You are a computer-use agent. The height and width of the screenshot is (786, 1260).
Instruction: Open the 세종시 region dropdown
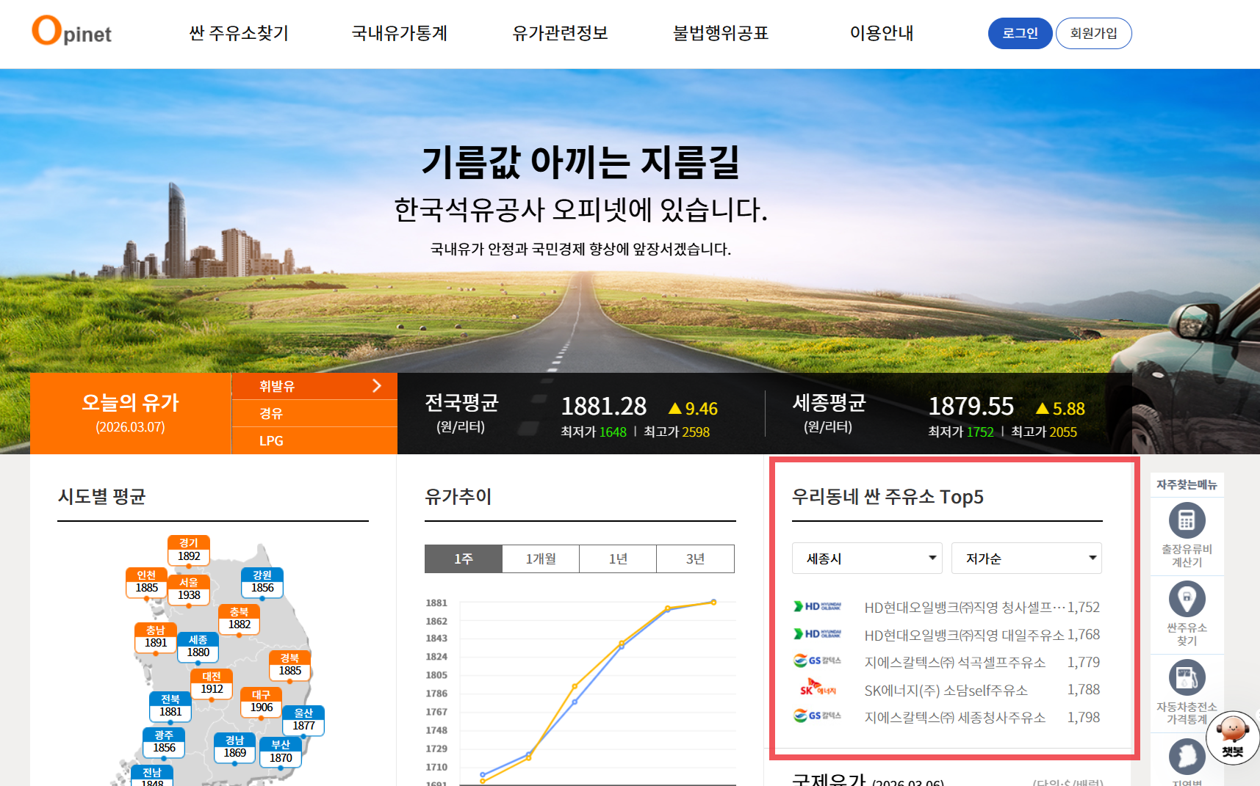[868, 558]
